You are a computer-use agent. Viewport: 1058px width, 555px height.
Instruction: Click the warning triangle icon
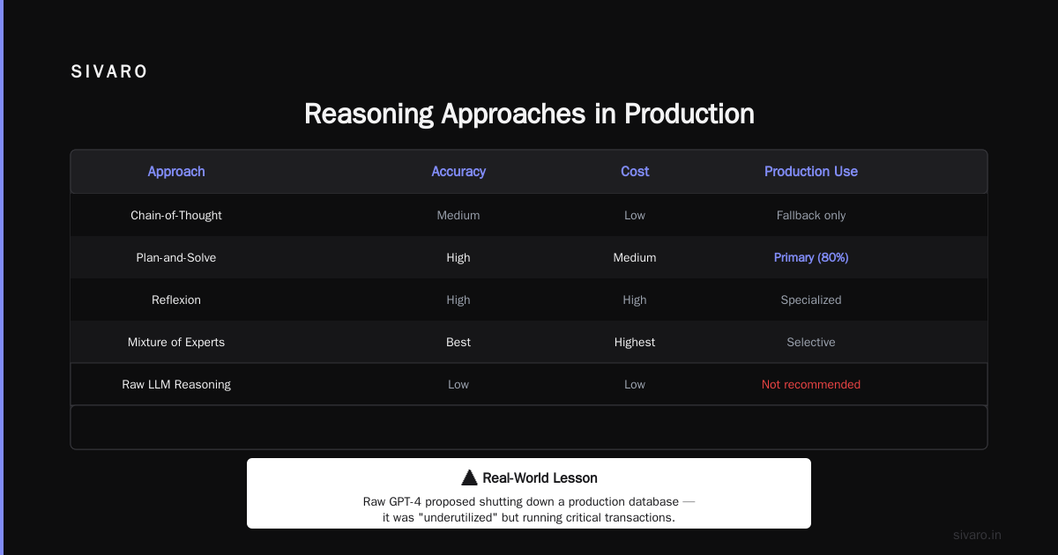tap(469, 478)
